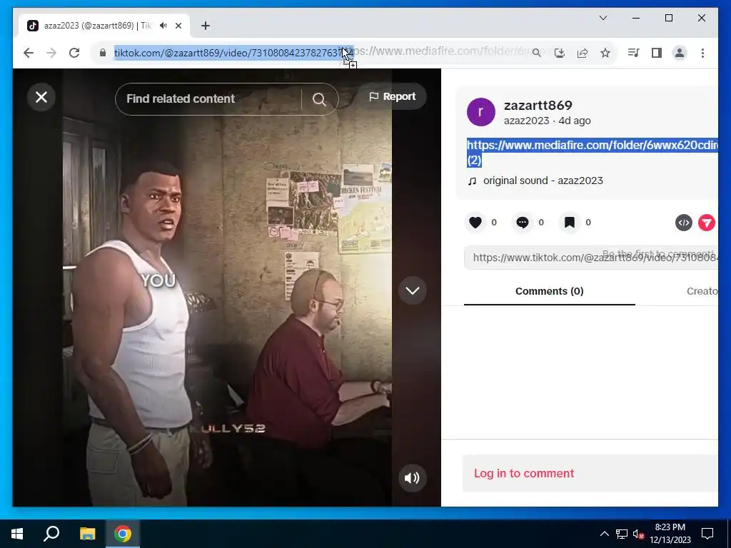This screenshot has height=548, width=731.
Task: Go forward in Chrome
Action: coord(51,53)
